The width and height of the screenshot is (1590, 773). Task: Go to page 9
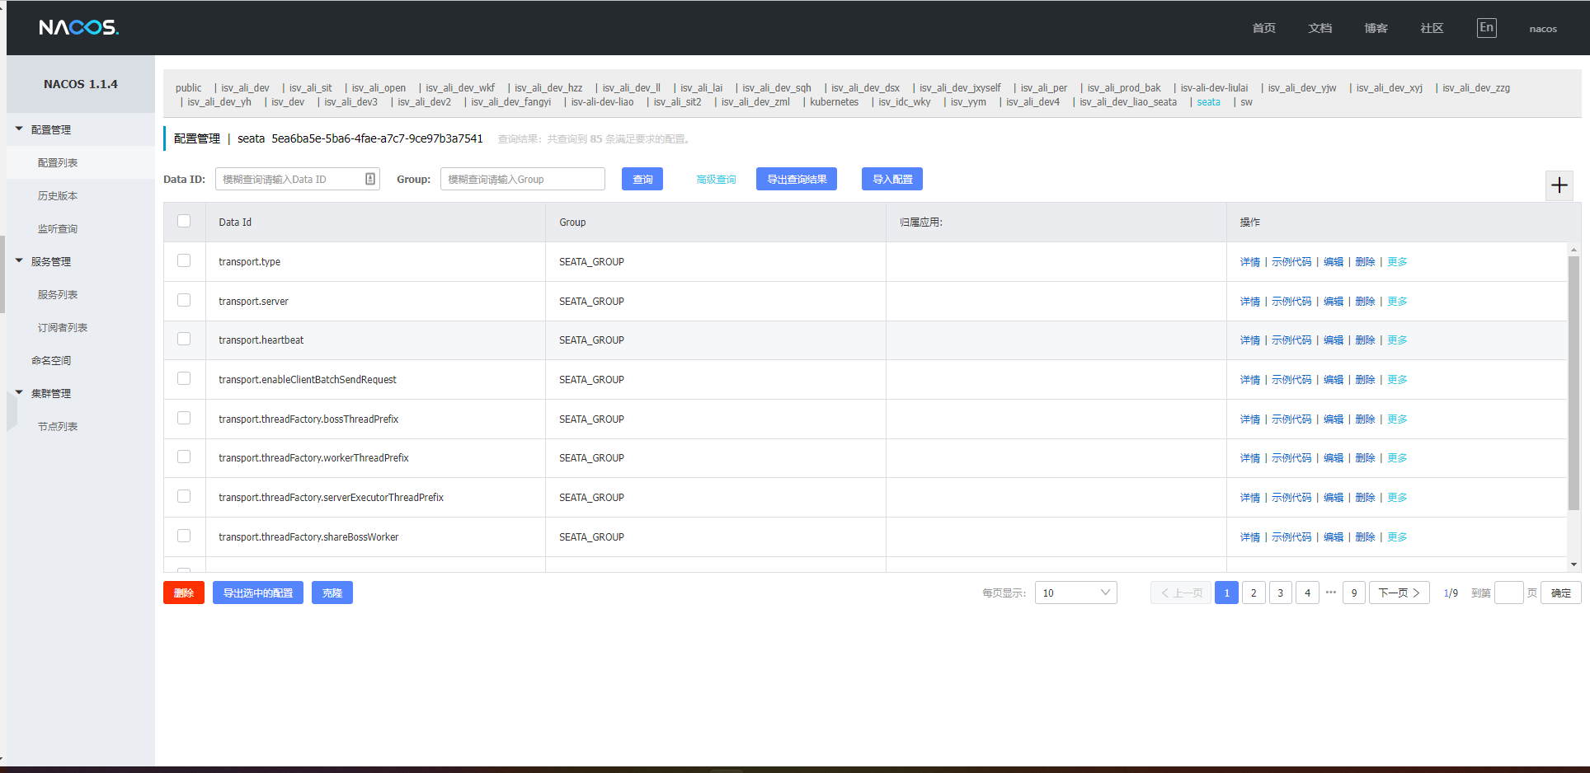[x=1354, y=593]
